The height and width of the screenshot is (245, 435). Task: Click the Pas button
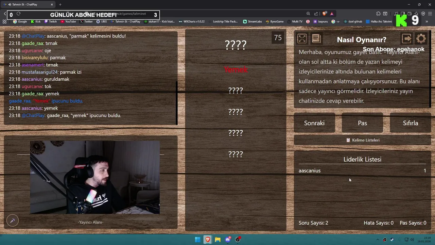(x=362, y=123)
